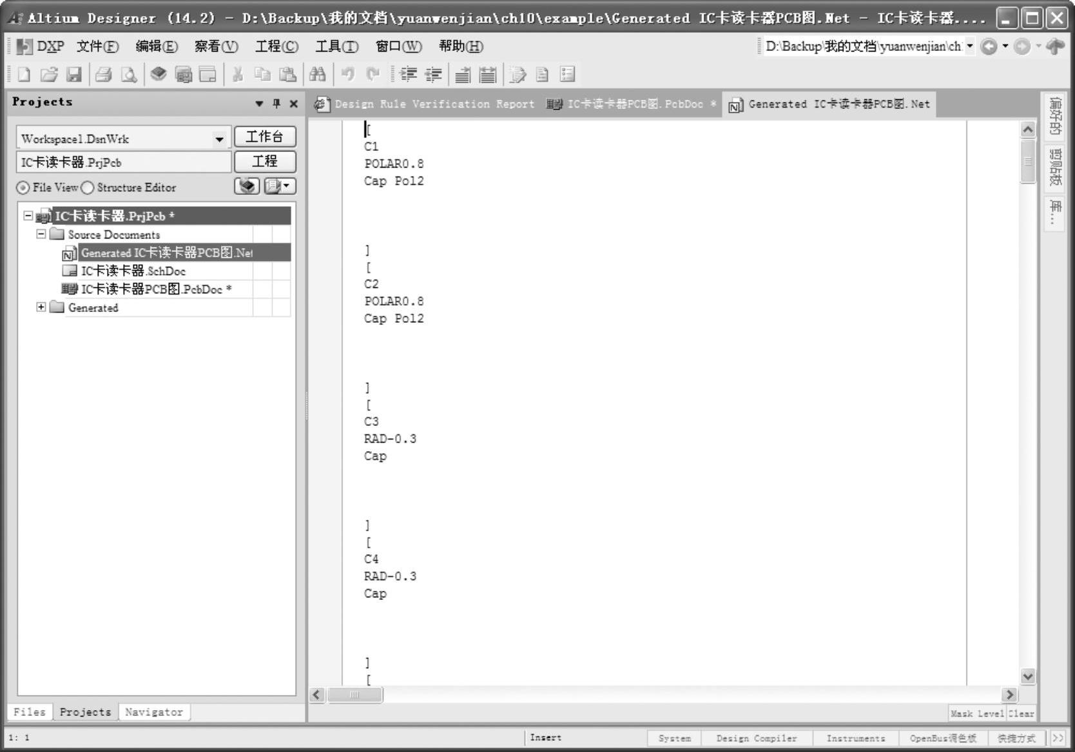Pin the Projects panel with pushpin icon
Screen dimensions: 1075x752
[276, 103]
